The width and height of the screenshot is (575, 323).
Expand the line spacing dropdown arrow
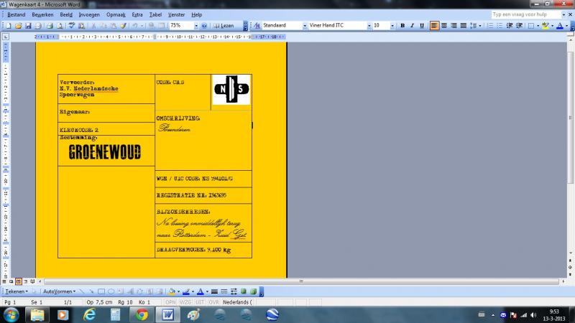coord(480,26)
